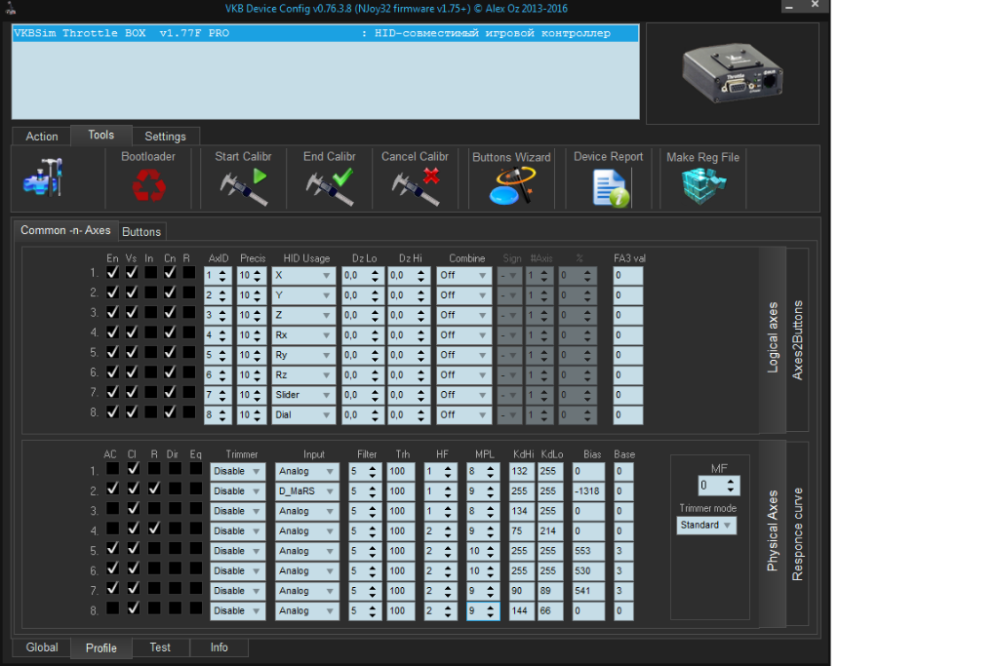Click the throttle box device image
Screen dimensions: 999x666
tap(732, 73)
